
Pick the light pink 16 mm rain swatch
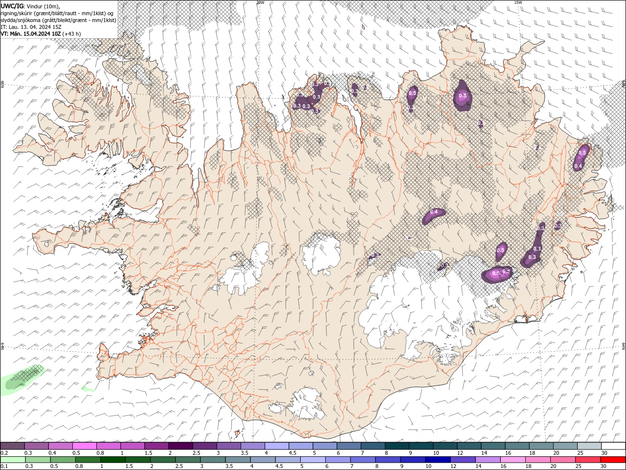click(512, 460)
